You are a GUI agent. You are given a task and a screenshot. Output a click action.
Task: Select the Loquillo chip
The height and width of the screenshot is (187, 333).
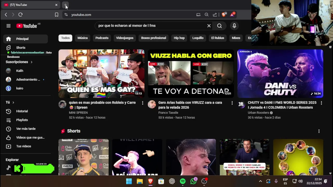198,38
